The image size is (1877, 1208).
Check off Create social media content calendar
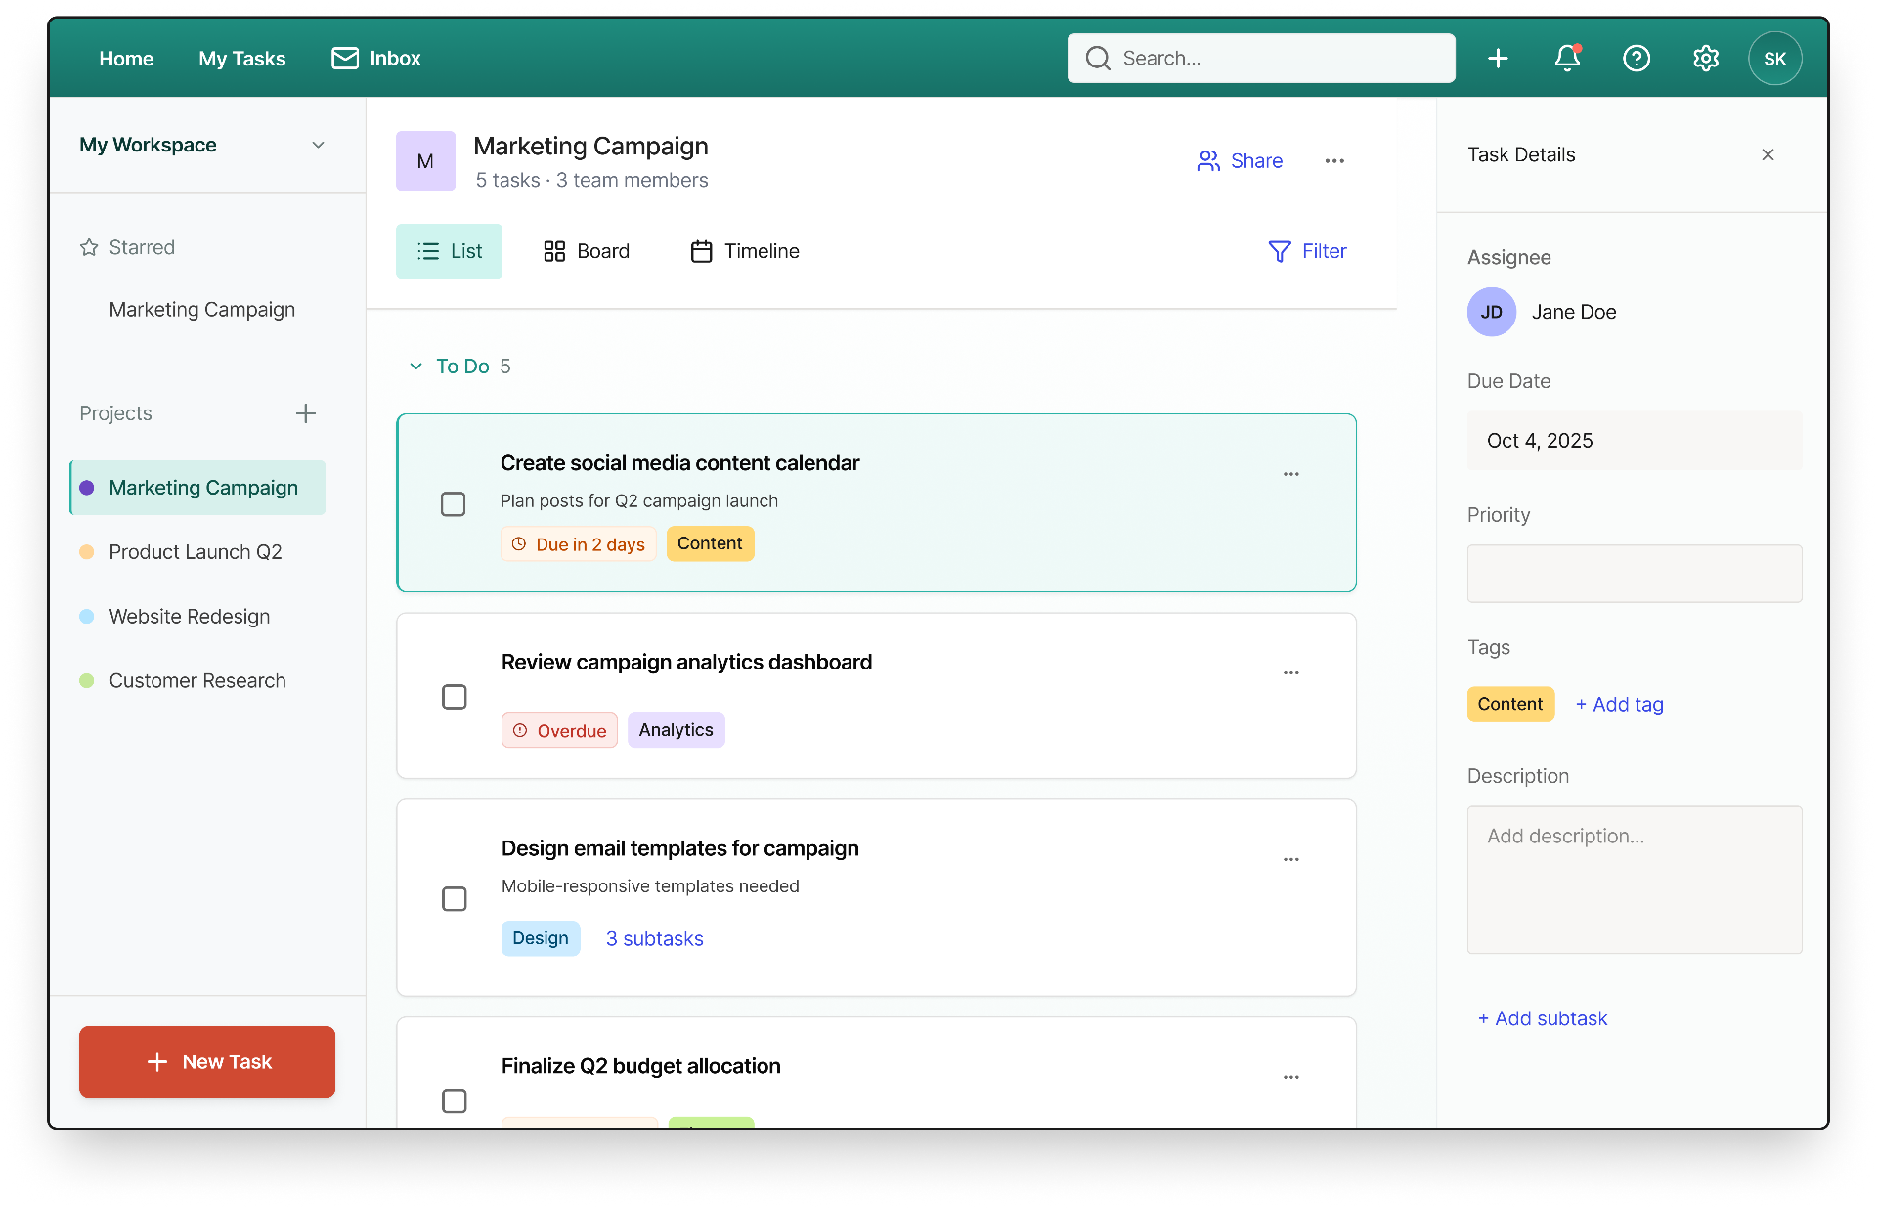pyautogui.click(x=453, y=504)
